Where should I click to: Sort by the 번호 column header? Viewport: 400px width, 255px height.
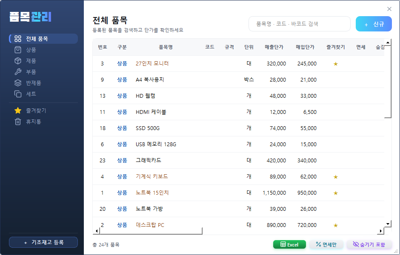click(x=102, y=47)
